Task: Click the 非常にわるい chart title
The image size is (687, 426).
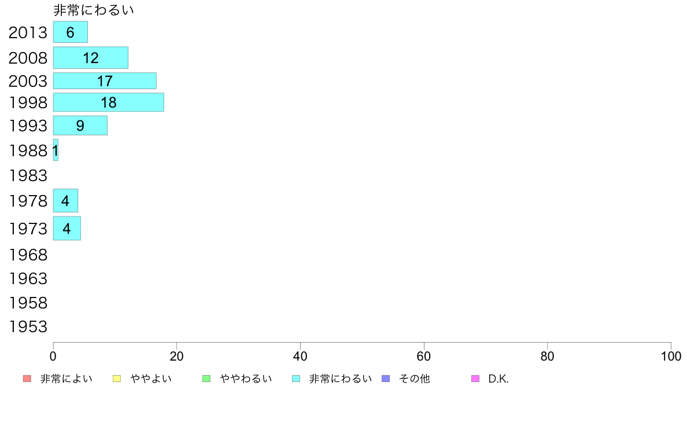Action: [94, 10]
